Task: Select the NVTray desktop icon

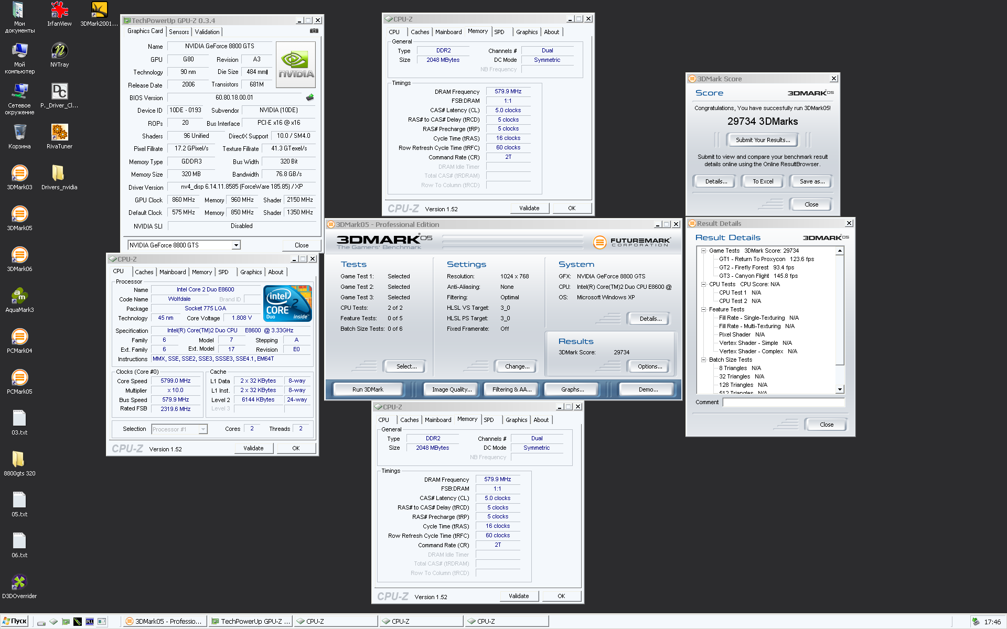Action: pyautogui.click(x=59, y=55)
